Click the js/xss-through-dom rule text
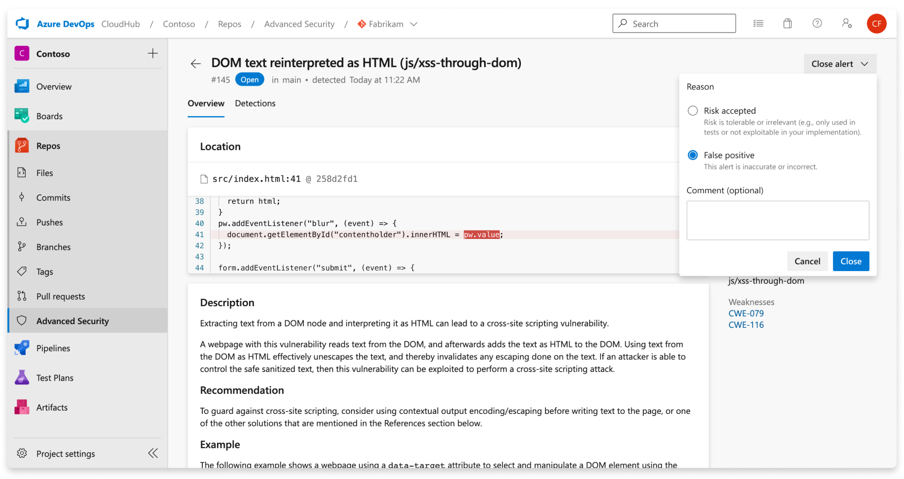 pos(766,280)
